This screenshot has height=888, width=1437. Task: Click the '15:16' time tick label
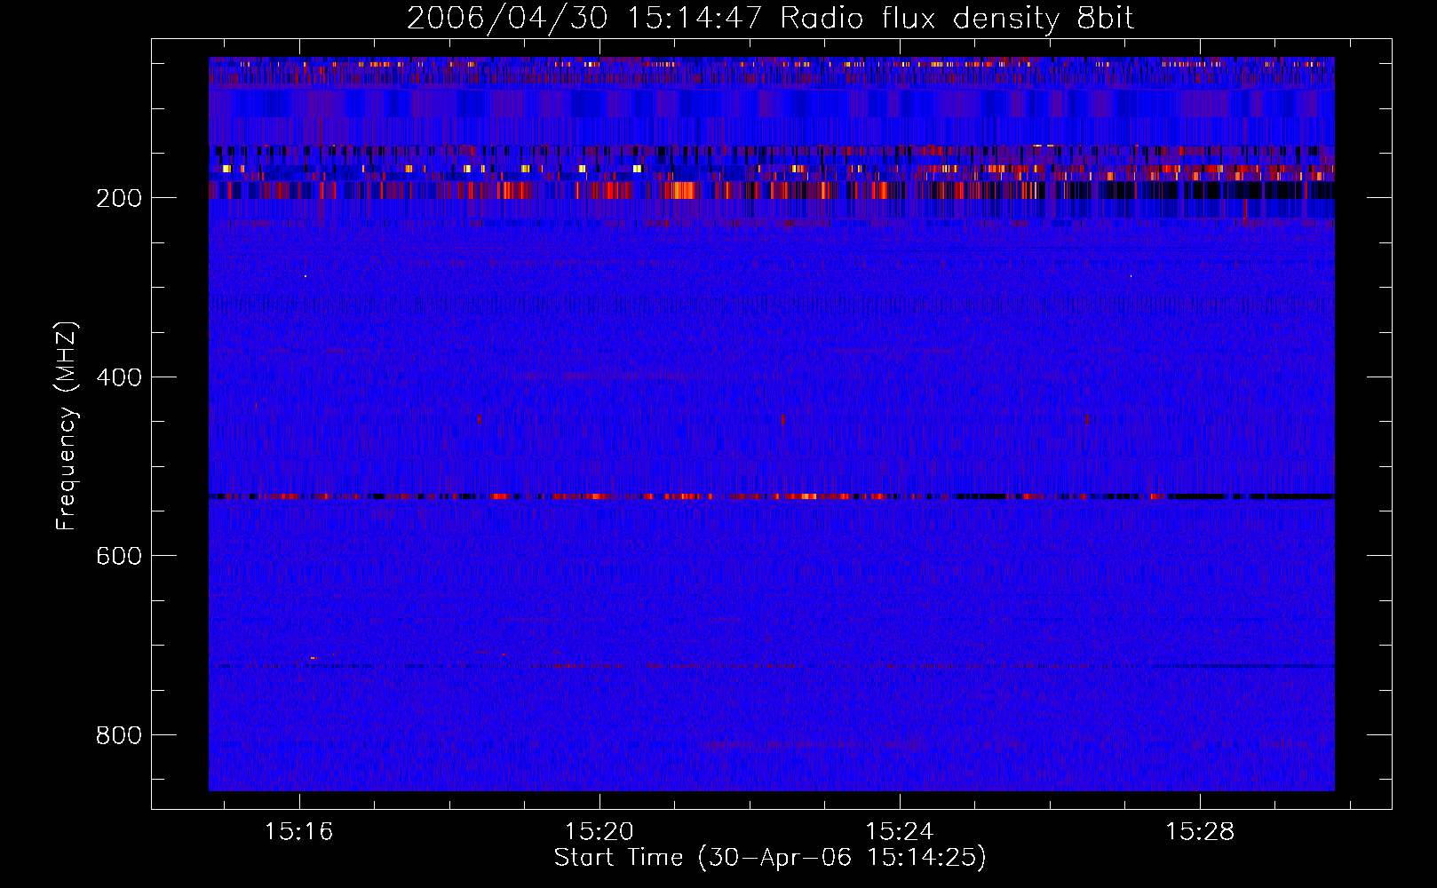pyautogui.click(x=299, y=831)
